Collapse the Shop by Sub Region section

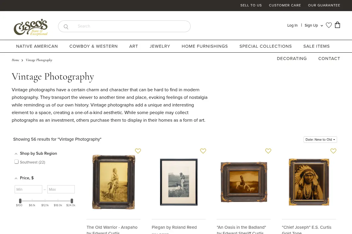click(16, 154)
